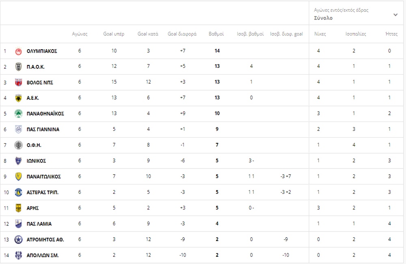Click the Panathinaikos club crest icon
The width and height of the screenshot is (406, 264).
(x=18, y=114)
